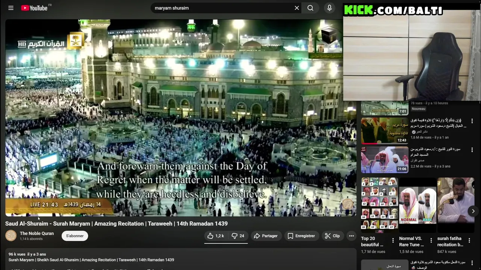Click the magnifier search button
Screen dimensions: 481x270
310,8
